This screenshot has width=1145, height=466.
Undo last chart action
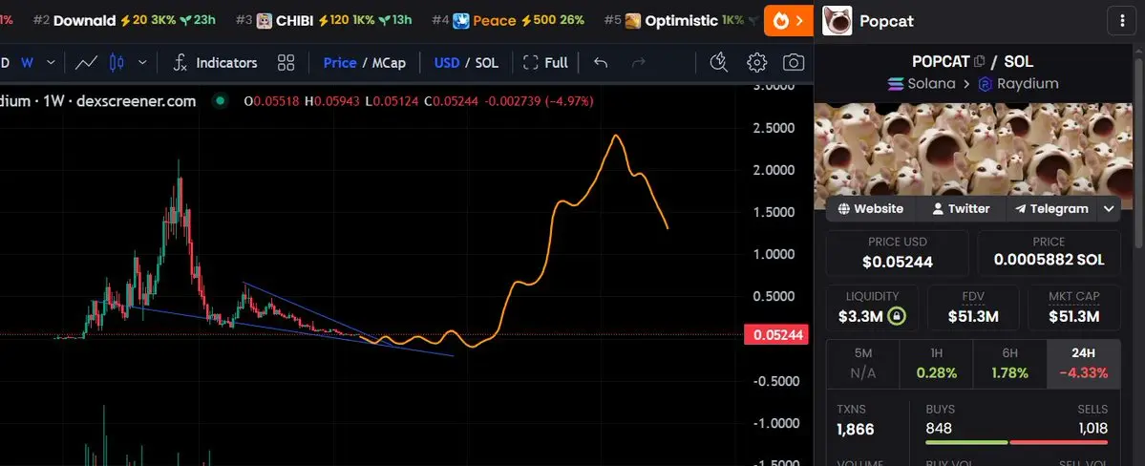point(601,63)
